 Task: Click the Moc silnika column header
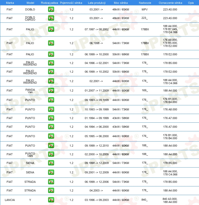click(121, 3)
